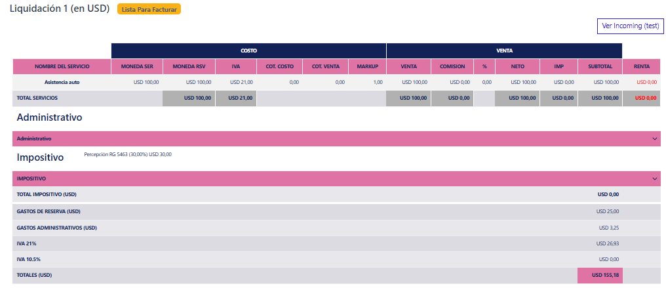Click the COT. VENTA column header
This screenshot has height=288, width=666.
pyautogui.click(x=325, y=67)
